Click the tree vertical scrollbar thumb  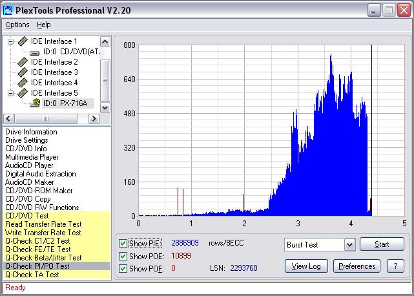point(105,81)
